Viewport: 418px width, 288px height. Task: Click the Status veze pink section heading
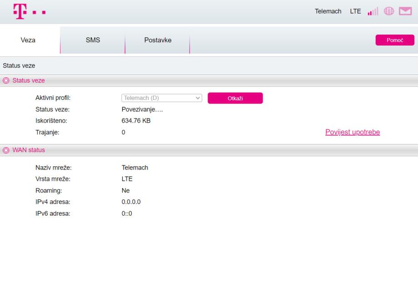[29, 80]
